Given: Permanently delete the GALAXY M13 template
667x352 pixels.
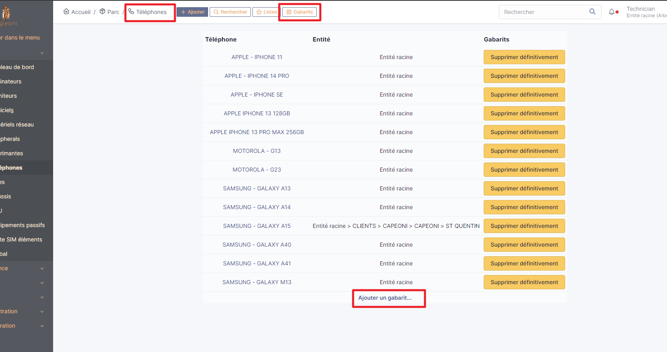Looking at the screenshot, I should [x=524, y=282].
